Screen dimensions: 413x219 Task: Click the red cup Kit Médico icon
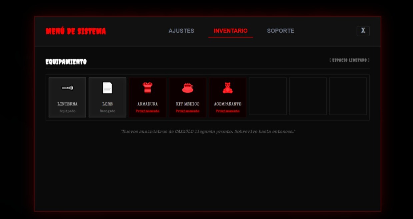coord(188,88)
